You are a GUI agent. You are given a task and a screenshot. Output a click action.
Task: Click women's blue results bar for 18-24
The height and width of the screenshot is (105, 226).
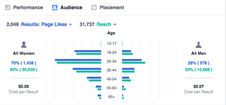(x=88, y=51)
